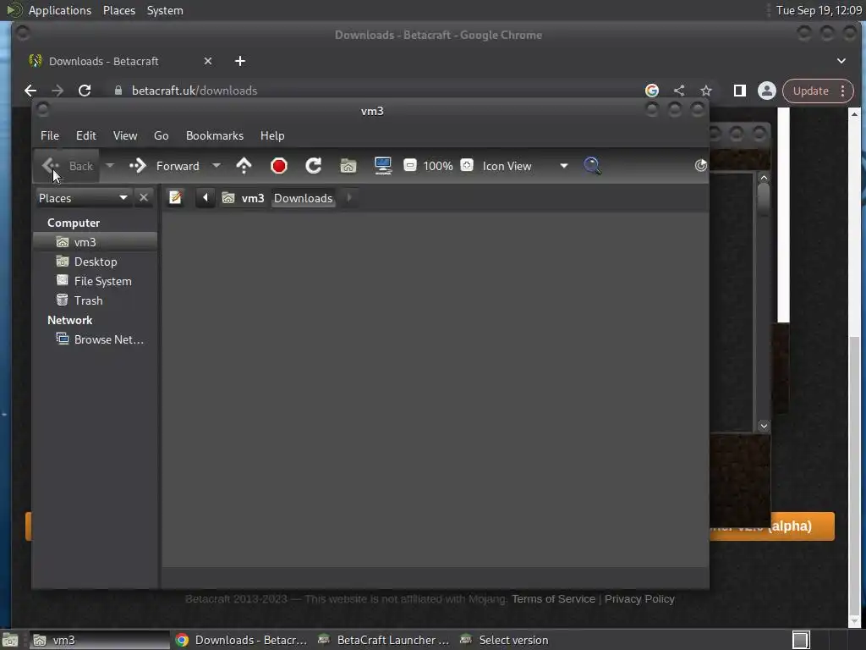Open the Bookmarks menu
This screenshot has height=650, width=866.
(215, 135)
